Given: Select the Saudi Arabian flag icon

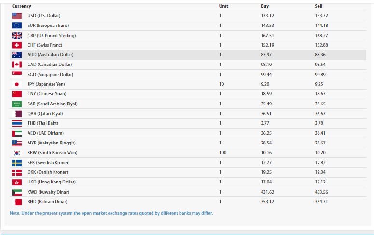Looking at the screenshot, I should (x=17, y=104).
